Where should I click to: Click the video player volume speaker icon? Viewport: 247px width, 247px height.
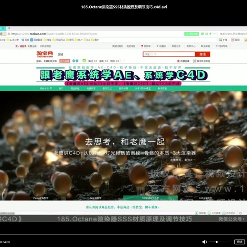click(205, 242)
